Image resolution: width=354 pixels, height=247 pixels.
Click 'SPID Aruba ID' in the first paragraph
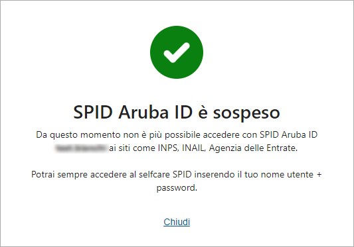[x=288, y=134]
